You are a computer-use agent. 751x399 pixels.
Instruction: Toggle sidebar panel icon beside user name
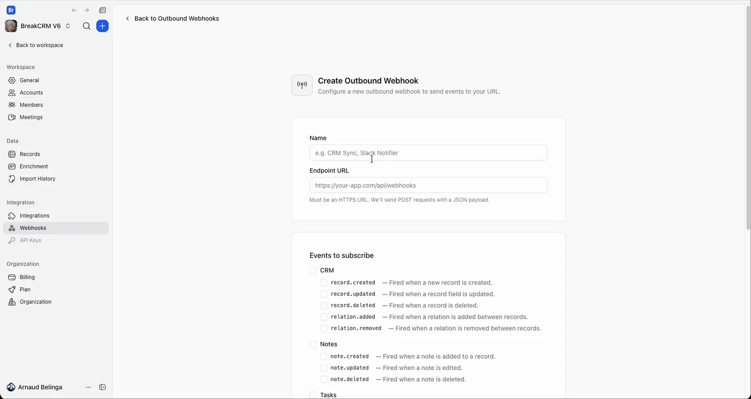[102, 387]
